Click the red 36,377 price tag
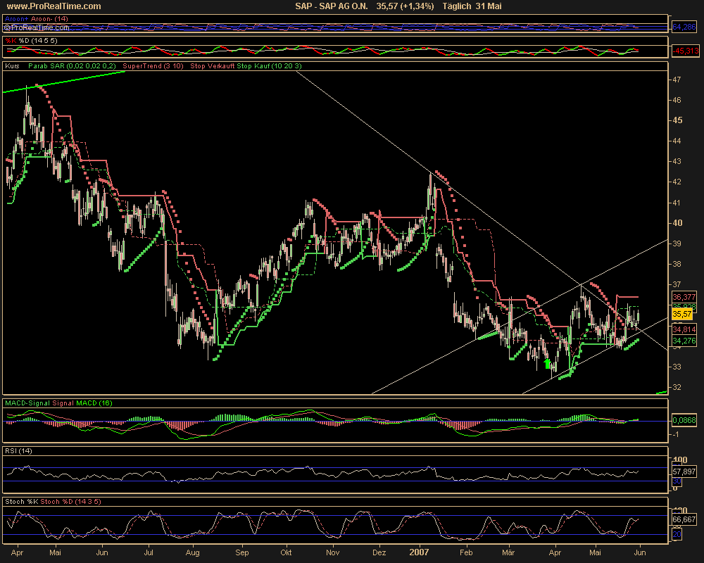 684,296
